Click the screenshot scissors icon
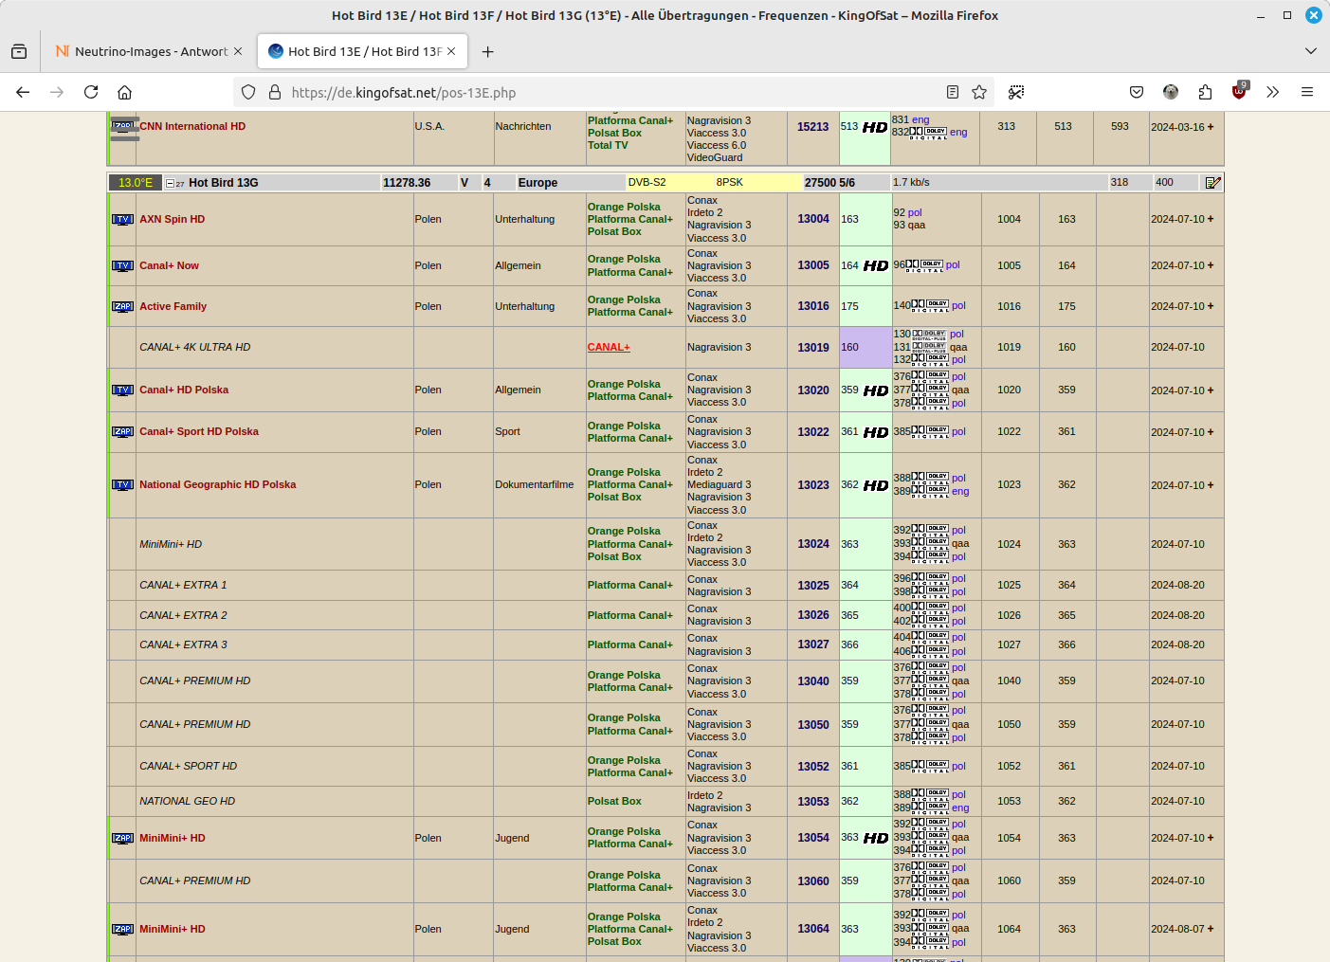Screen dimensions: 1330x962 point(1016,92)
